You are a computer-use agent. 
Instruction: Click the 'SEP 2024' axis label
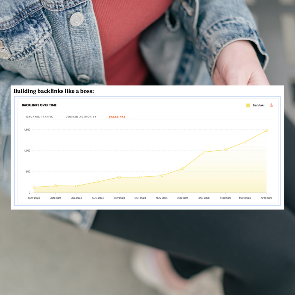click(119, 198)
